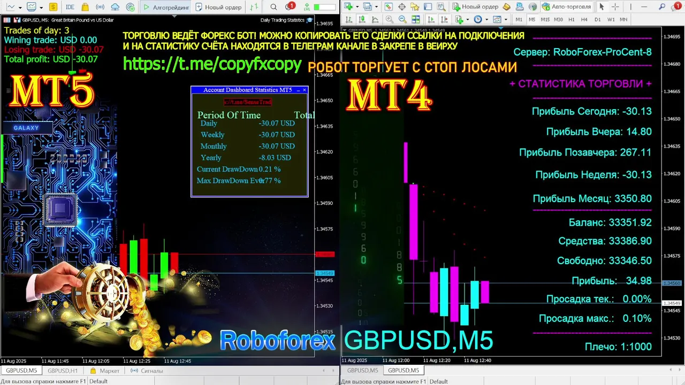This screenshot has width=685, height=385.
Task: Click the green connection status bar in MT5
Action: pyautogui.click(x=325, y=7)
